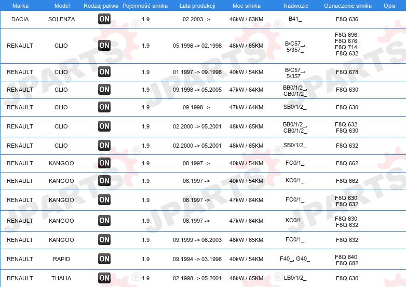Click the 1.9 capacity in THALIA row

tap(146, 278)
